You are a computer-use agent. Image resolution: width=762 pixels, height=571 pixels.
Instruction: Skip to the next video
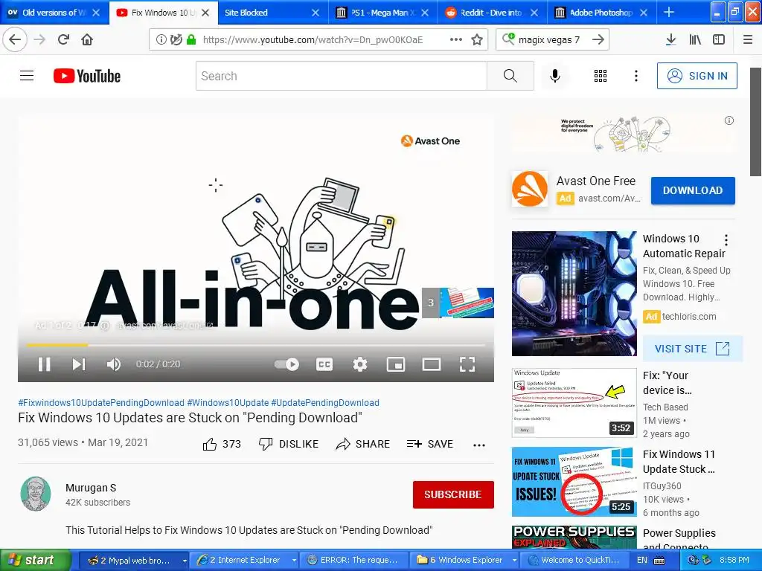click(x=79, y=364)
